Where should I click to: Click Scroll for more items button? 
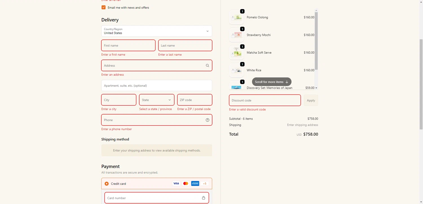[272, 82]
